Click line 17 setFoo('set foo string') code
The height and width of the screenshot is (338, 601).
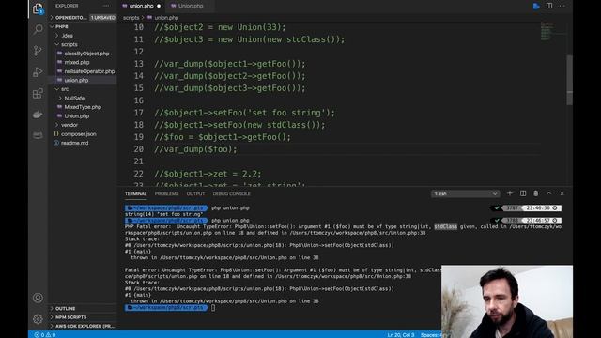[244, 113]
